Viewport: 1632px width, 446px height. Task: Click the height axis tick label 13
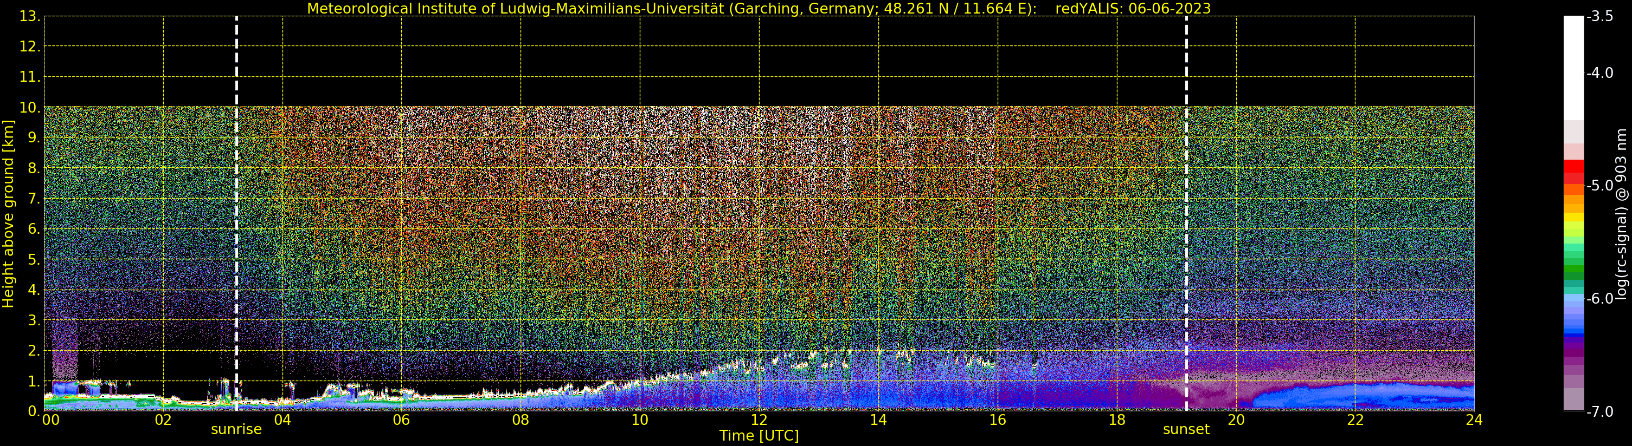coord(29,16)
